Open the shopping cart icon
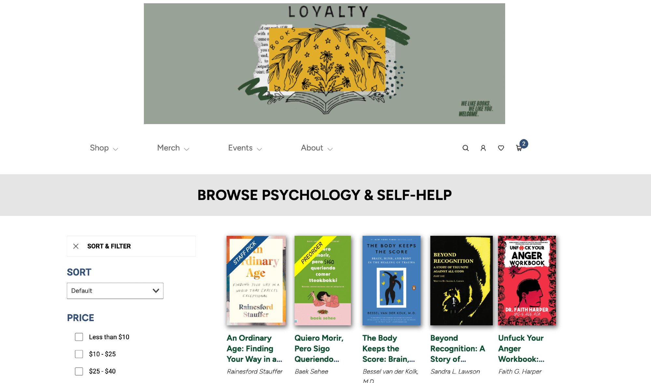The image size is (651, 383). (519, 149)
